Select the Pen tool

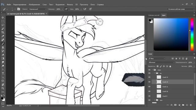[x=3, y=70]
